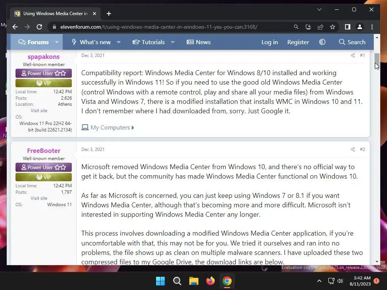The height and width of the screenshot is (290, 387).
Task: Open FreeBooter user profile
Action: click(43, 151)
